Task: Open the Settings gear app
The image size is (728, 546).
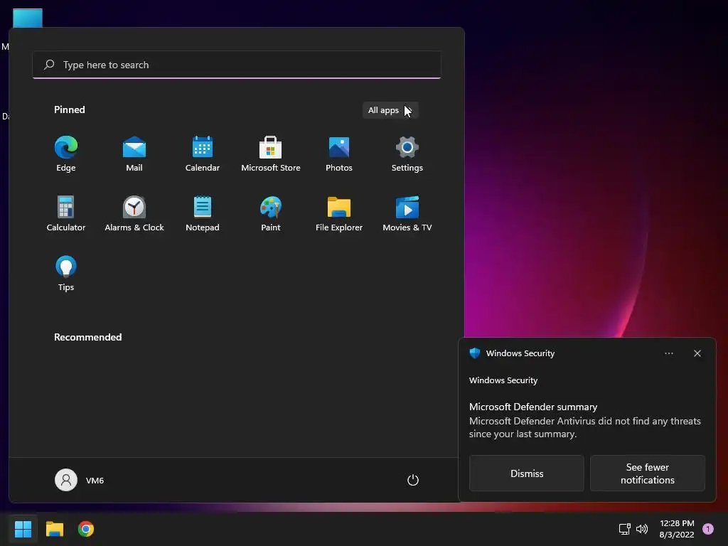Action: [407, 154]
